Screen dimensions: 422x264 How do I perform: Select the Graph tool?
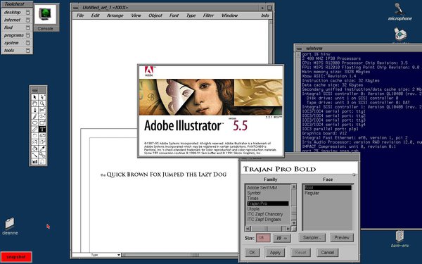(x=34, y=162)
